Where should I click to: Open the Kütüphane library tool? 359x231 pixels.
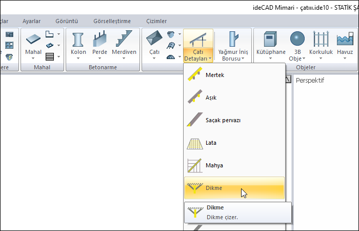coord(271,45)
